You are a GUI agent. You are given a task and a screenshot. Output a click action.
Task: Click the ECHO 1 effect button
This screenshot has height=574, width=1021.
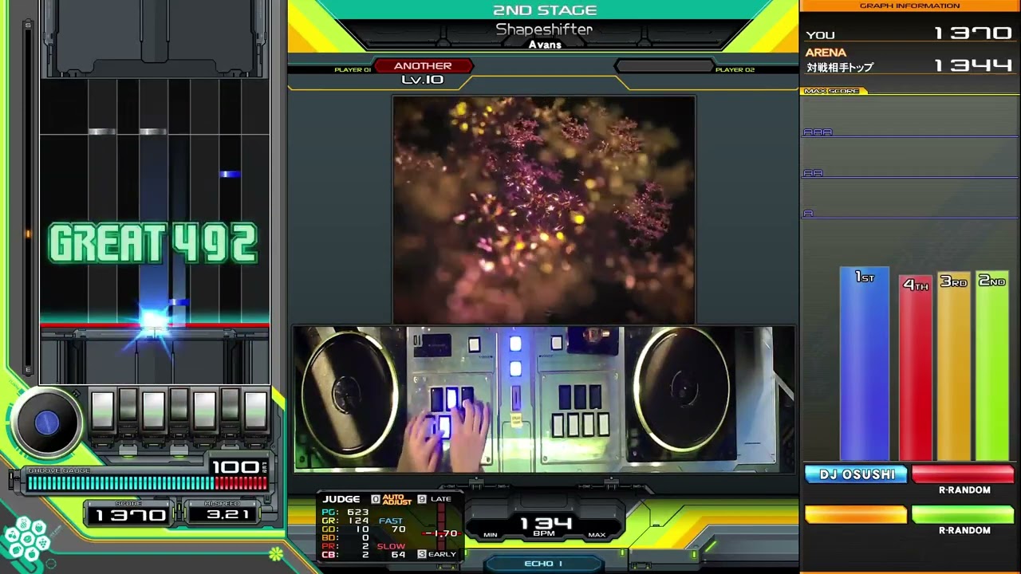click(x=543, y=564)
